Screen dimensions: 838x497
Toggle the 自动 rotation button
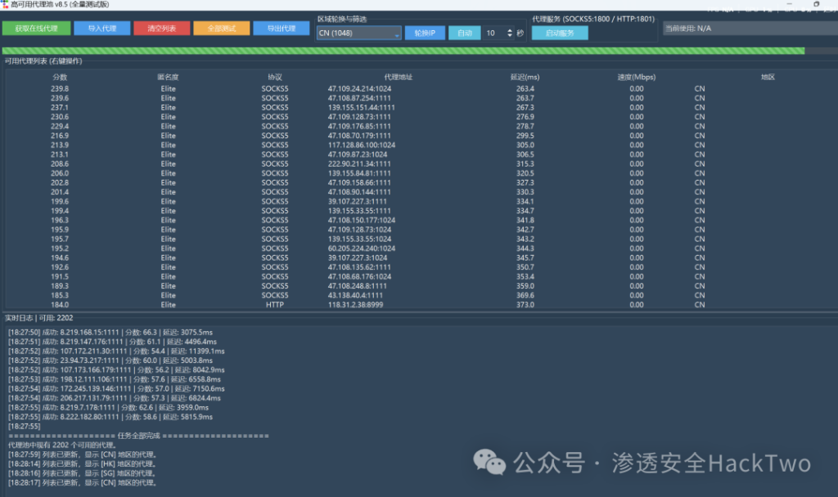(x=464, y=34)
